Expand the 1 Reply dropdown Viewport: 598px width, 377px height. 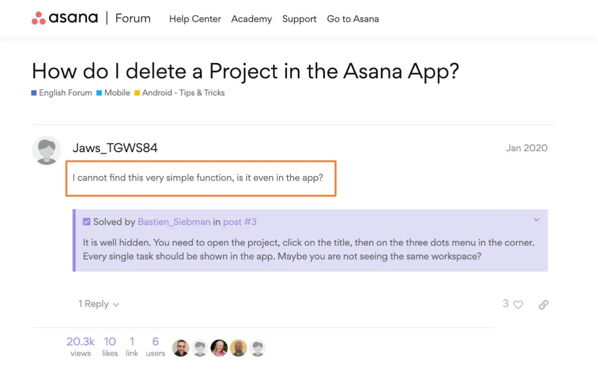(x=99, y=304)
